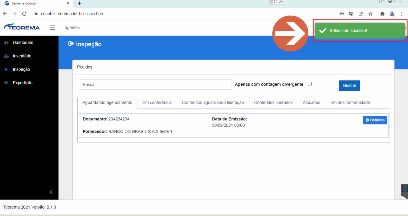Click the Pedidos panel title

pos(85,67)
